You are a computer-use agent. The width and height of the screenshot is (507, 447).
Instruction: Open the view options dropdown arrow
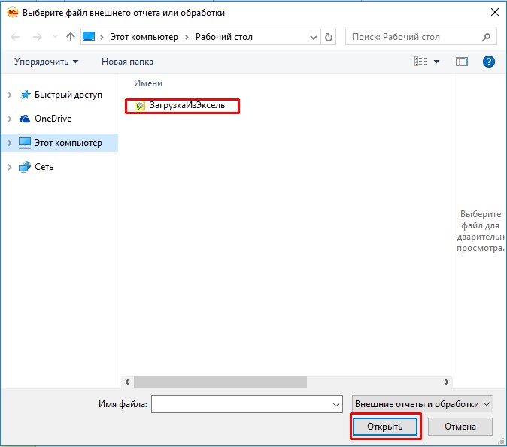point(436,62)
